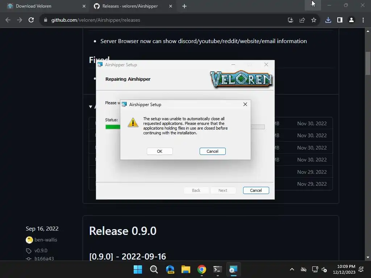The image size is (371, 278).
Task: Close the Releases Airshipper tab
Action: (171, 6)
